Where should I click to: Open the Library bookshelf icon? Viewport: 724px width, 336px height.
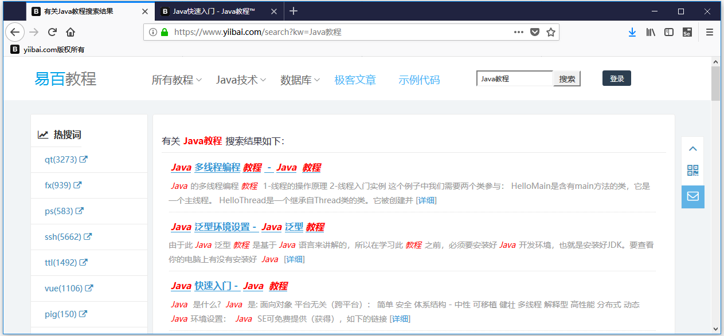coord(651,32)
